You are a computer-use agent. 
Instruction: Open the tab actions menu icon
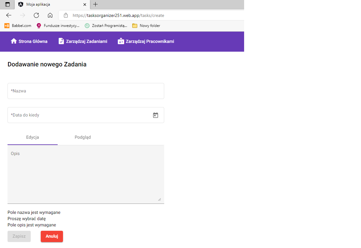(8, 4)
